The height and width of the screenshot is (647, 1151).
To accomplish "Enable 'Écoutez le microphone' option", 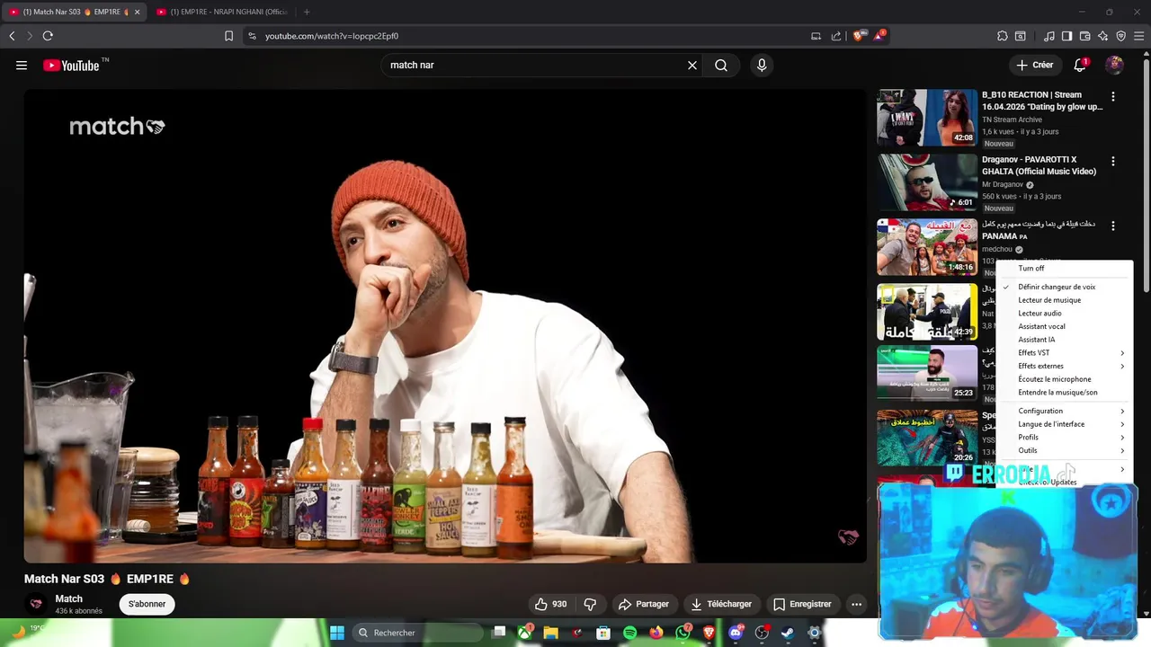I will 1055,379.
